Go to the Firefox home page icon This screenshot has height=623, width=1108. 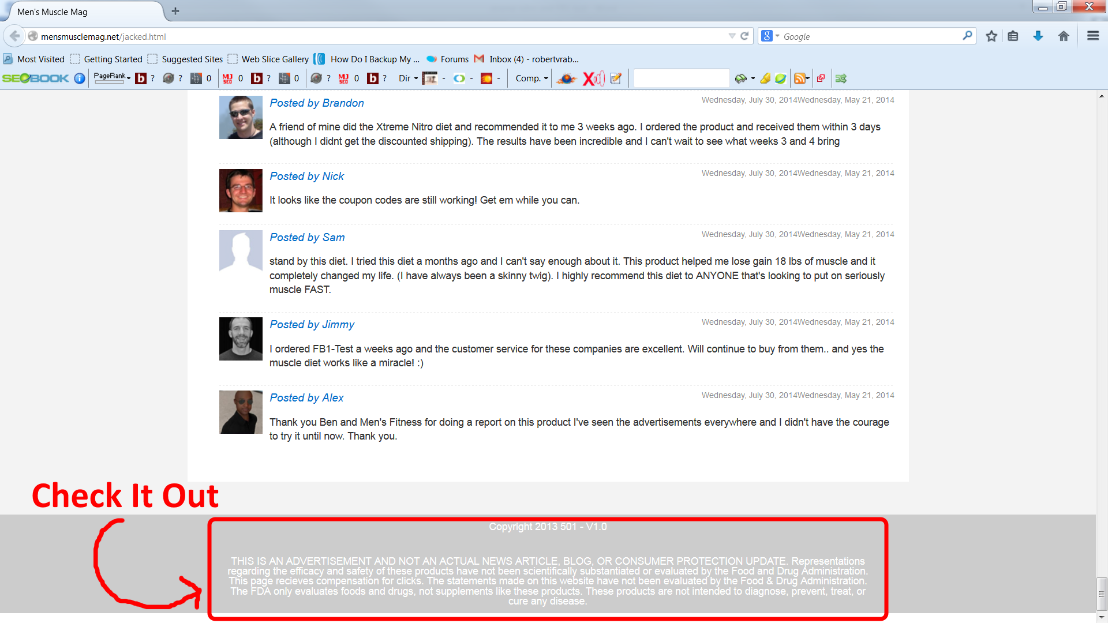point(1064,36)
